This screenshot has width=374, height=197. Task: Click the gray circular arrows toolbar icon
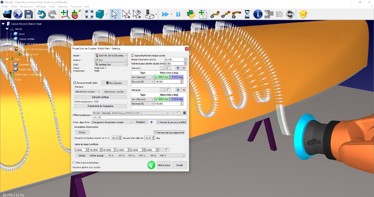[x=290, y=14]
